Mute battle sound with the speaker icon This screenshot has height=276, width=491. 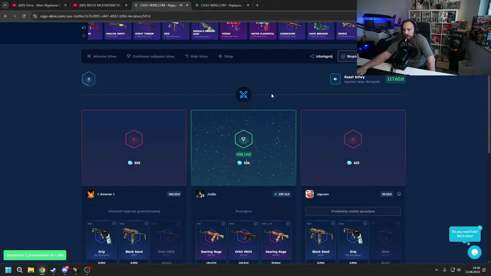(x=335, y=79)
